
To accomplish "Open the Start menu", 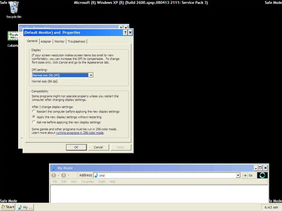I will click(7, 207).
